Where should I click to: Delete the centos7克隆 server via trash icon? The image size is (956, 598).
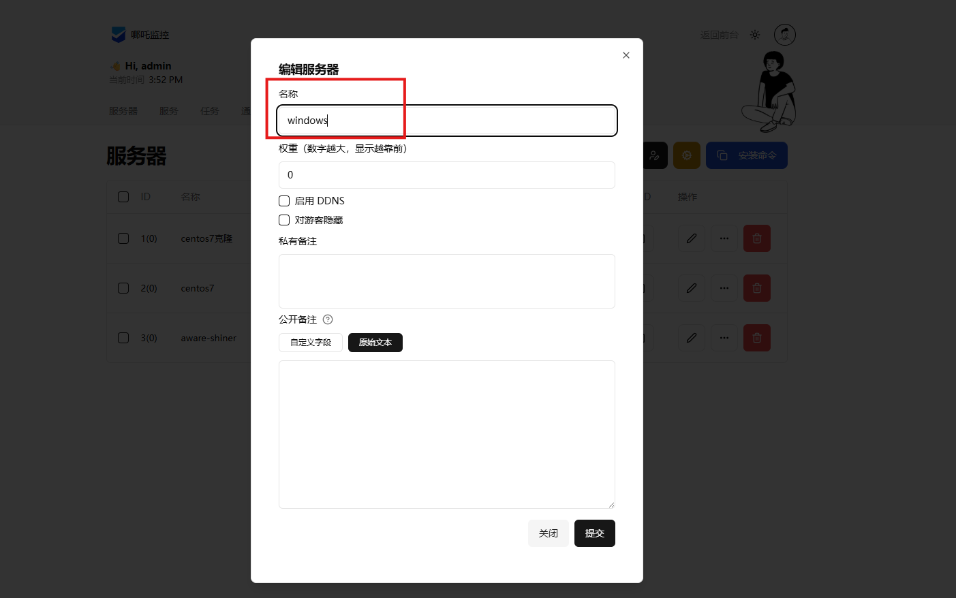757,238
